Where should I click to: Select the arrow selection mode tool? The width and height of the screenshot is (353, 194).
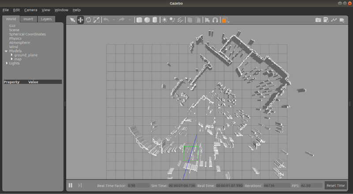point(72,20)
